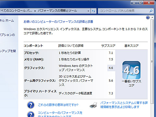Click the 7.1 processor subscore
The image size is (156, 117).
click(111, 53)
